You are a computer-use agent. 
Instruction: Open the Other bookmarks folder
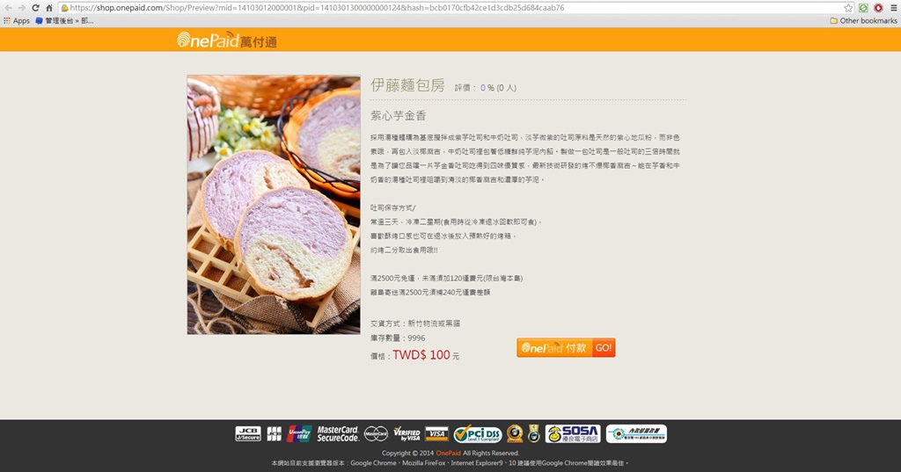pyautogui.click(x=863, y=21)
